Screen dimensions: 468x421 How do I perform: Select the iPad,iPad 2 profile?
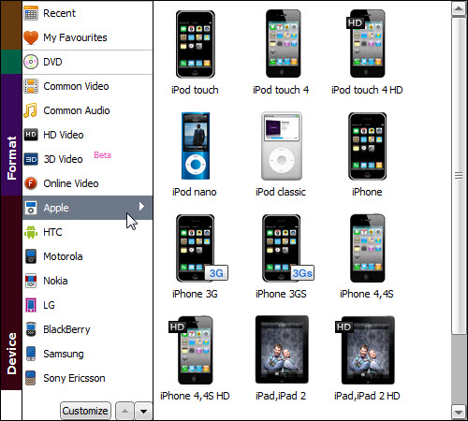(x=281, y=358)
